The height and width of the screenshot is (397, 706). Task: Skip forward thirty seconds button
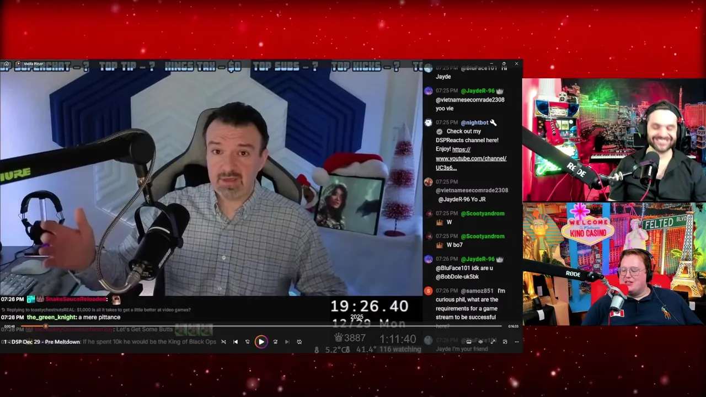click(275, 342)
